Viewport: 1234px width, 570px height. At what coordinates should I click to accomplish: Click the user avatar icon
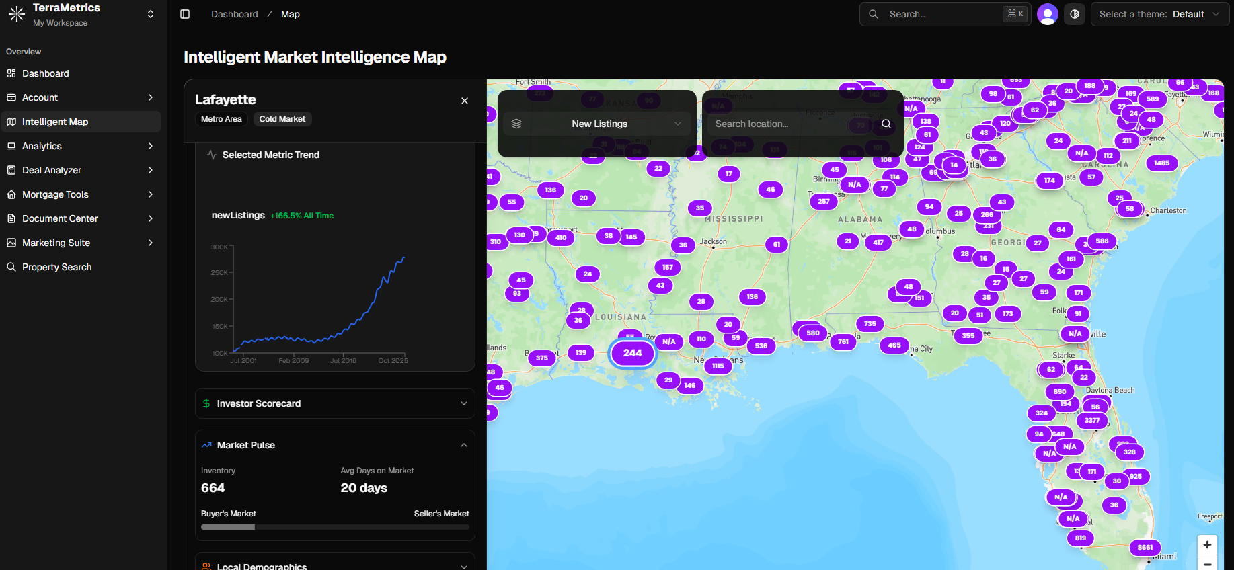pos(1047,14)
